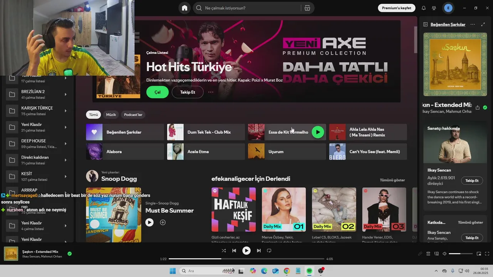The width and height of the screenshot is (493, 277).
Task: Seek within the track progress bar
Action: point(246,259)
